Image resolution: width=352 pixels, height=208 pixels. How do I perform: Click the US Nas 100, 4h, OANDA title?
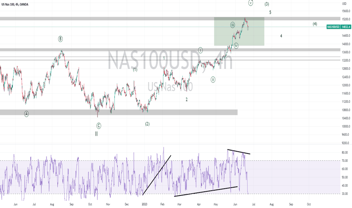coord(15,4)
